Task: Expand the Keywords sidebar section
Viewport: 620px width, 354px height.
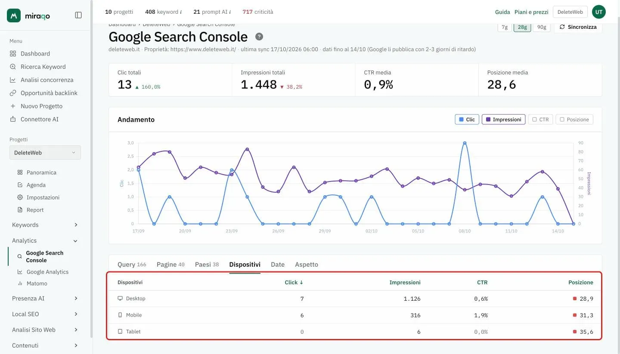Action: tap(45, 225)
